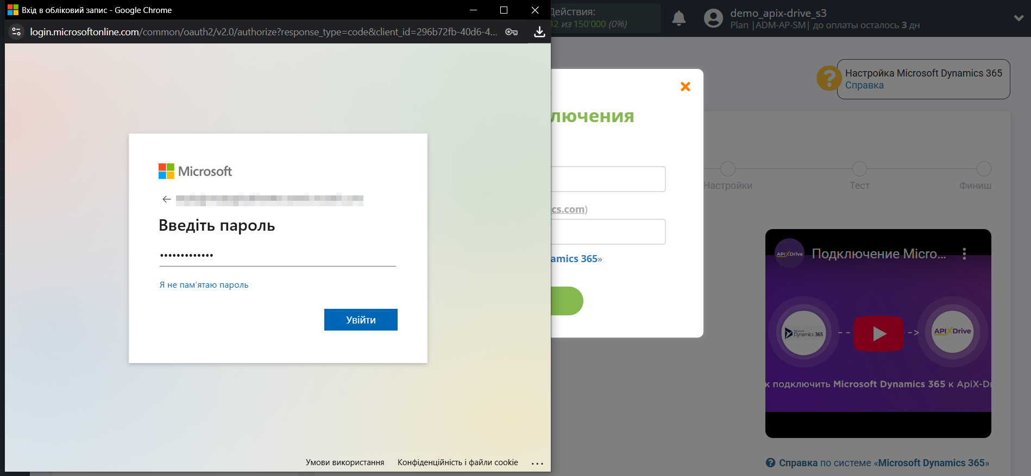This screenshot has width=1031, height=476.
Task: Play the Microsoft Dynamics 365 connection video
Action: click(878, 333)
